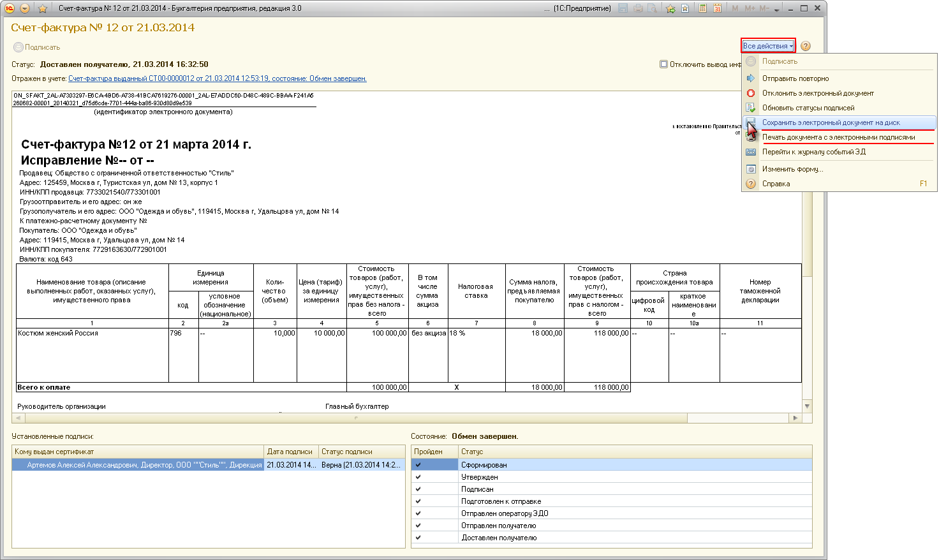Click the favorites page icon in title bar

(685, 8)
